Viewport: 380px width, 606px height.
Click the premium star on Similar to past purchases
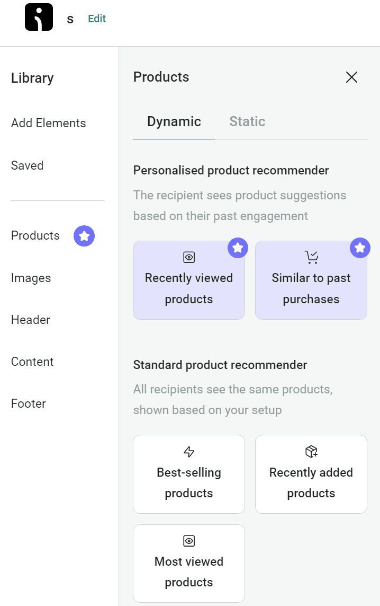360,248
